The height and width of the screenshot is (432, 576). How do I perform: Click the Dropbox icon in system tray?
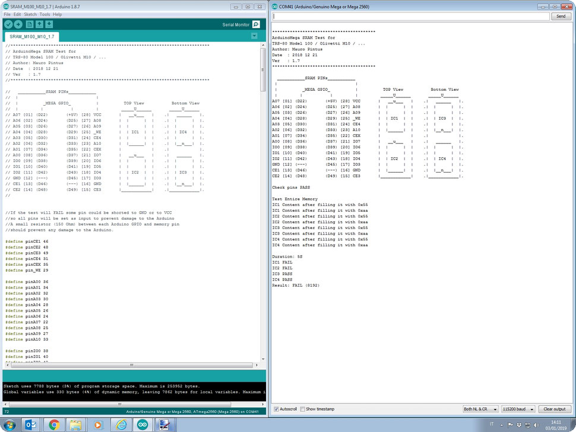pyautogui.click(x=519, y=425)
